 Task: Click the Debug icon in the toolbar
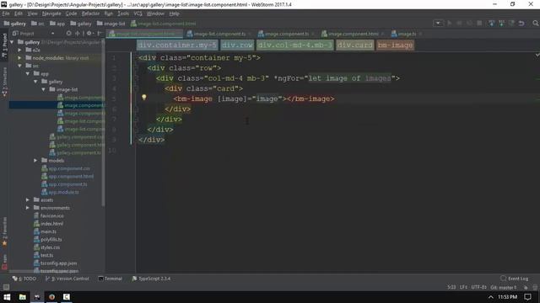coord(459,24)
